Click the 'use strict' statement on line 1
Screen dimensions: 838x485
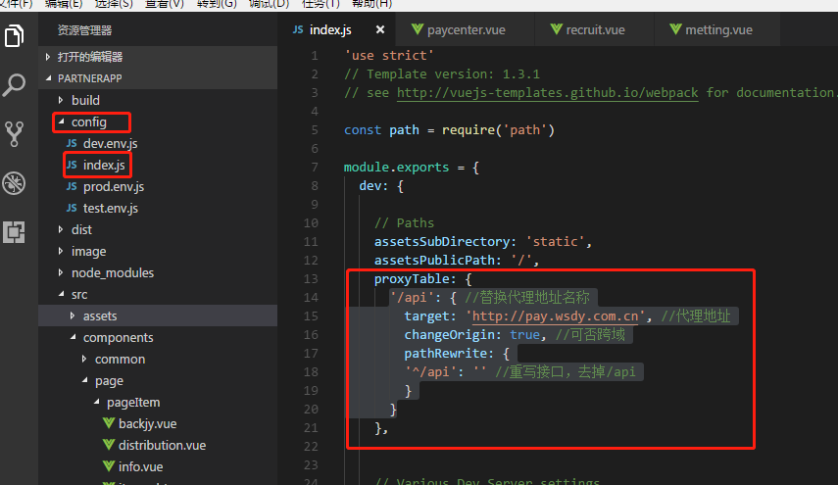click(389, 56)
